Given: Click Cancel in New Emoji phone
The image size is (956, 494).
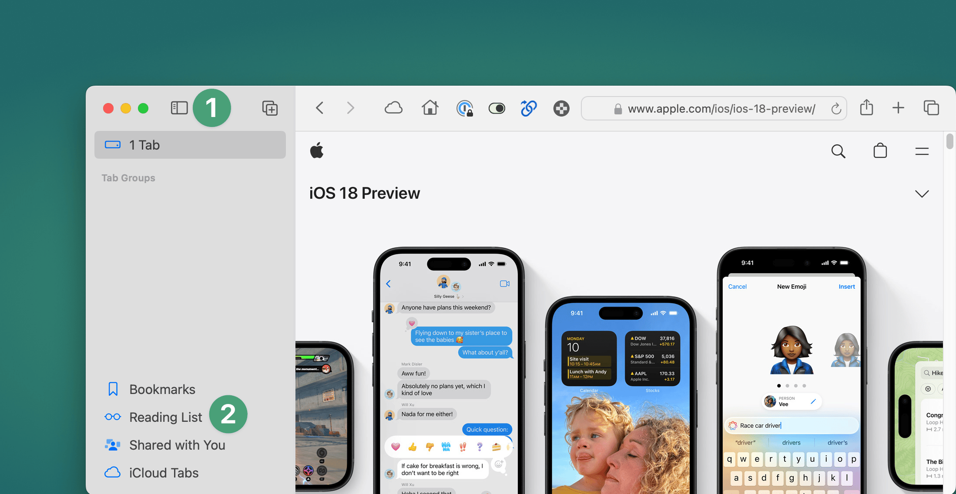Looking at the screenshot, I should point(737,287).
